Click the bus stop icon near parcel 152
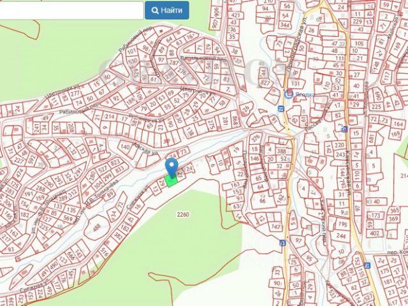Viewport: 408px width, 306px height. click(367, 266)
